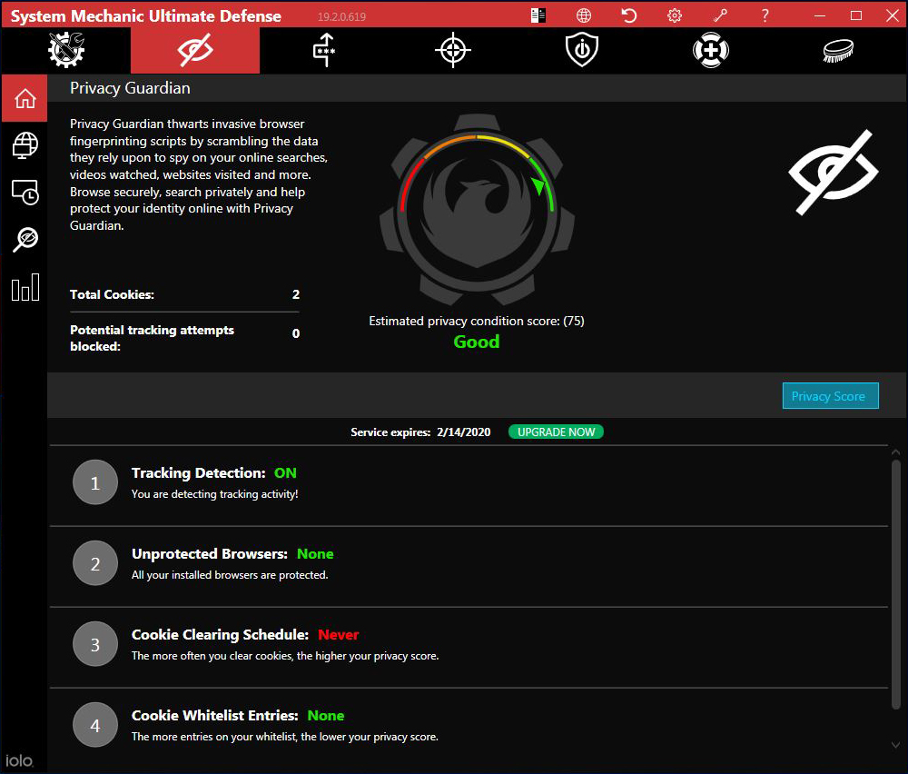908x774 pixels.
Task: Open the scheduled monitor clock sidebar icon
Action: point(25,193)
